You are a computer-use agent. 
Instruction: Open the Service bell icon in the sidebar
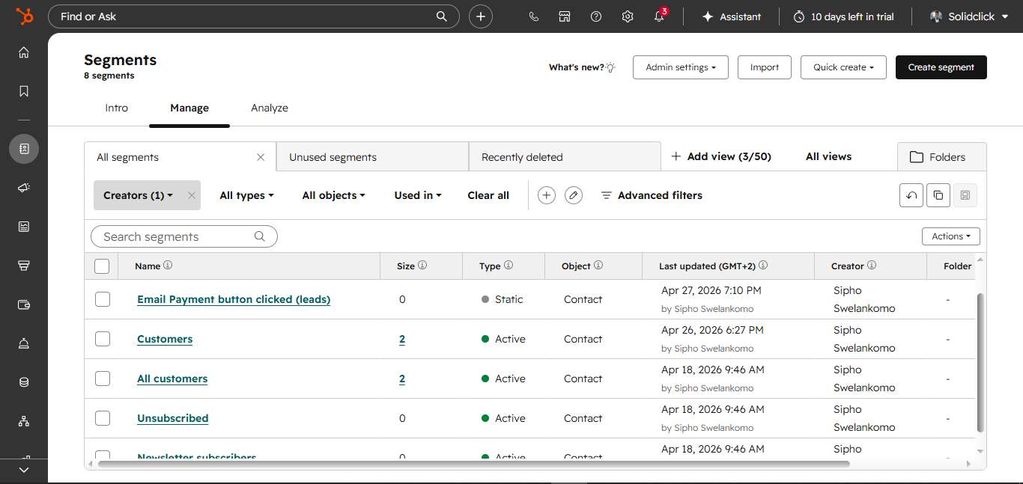(x=24, y=343)
